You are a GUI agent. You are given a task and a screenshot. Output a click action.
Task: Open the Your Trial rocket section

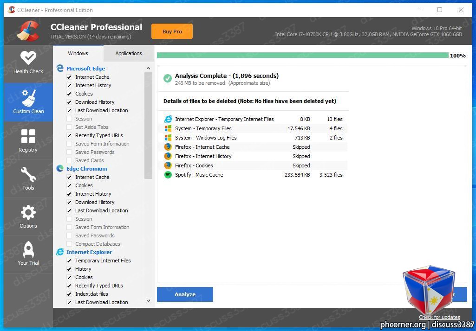28,254
